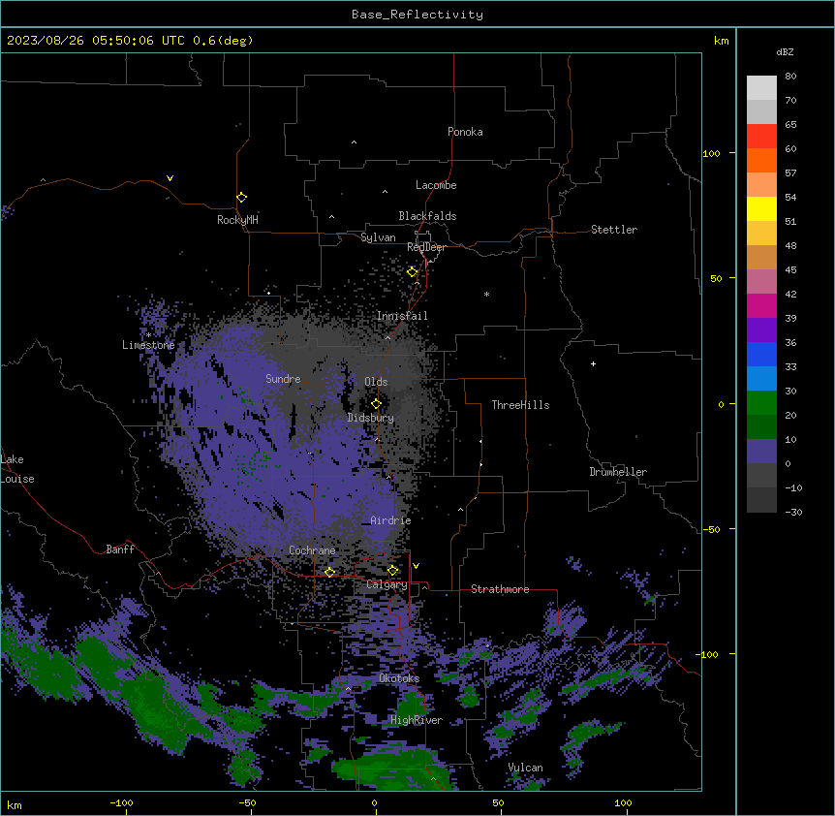Click the Strathmore label
835x816 pixels.
(x=500, y=589)
